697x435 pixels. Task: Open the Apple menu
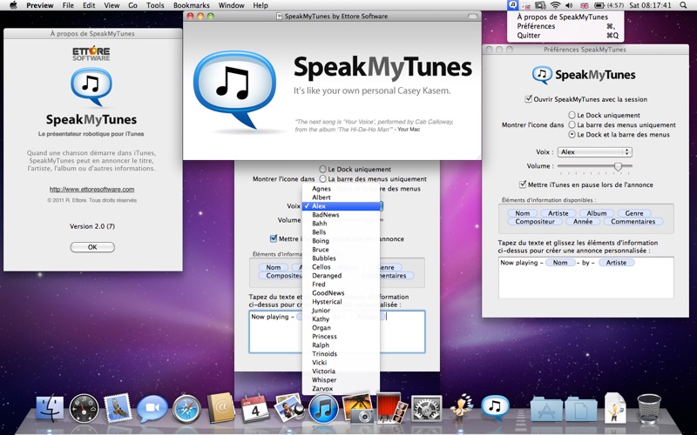coord(13,5)
